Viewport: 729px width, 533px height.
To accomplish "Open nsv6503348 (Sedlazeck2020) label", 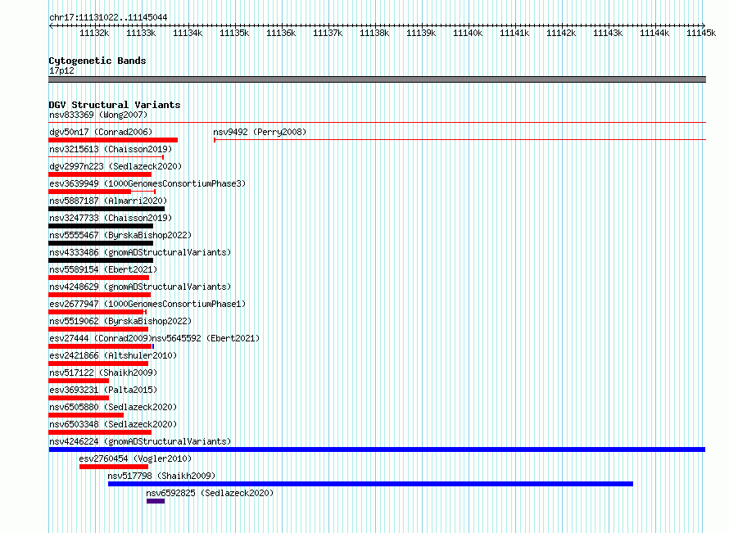I will (x=113, y=424).
